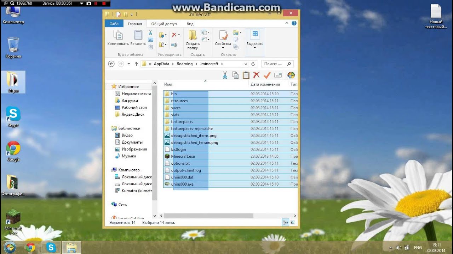Open the Файл menu tab
Image resolution: width=453 pixels, height=254 pixels.
click(x=114, y=24)
